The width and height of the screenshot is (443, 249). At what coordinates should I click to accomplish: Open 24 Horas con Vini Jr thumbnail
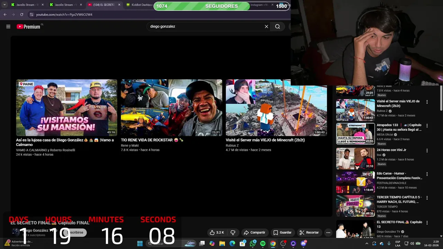(355, 158)
